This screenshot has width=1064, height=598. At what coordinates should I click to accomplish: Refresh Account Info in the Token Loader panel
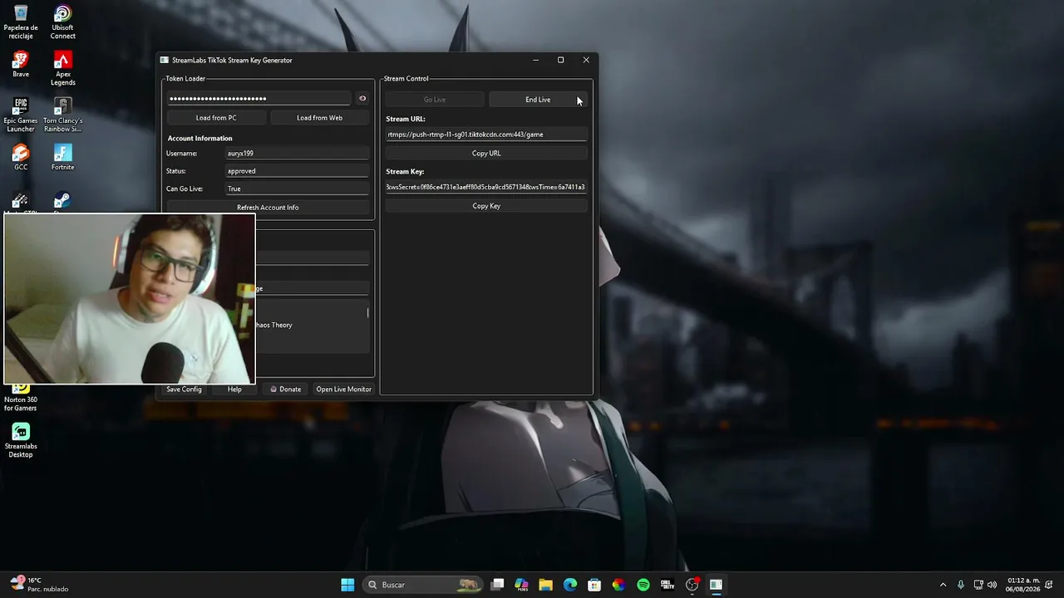coord(268,208)
